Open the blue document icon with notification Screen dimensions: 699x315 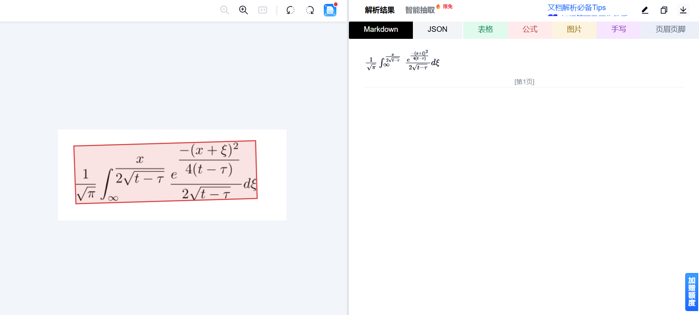point(330,10)
